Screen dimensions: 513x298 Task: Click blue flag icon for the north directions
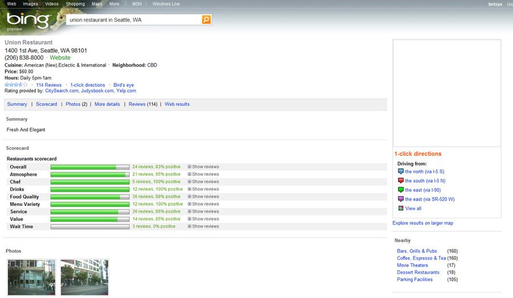click(x=401, y=171)
